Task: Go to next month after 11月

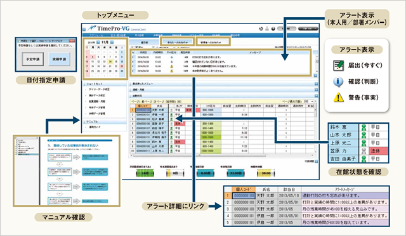Action: (112, 42)
